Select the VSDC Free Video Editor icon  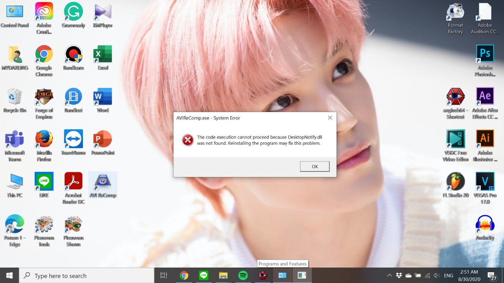pyautogui.click(x=456, y=146)
